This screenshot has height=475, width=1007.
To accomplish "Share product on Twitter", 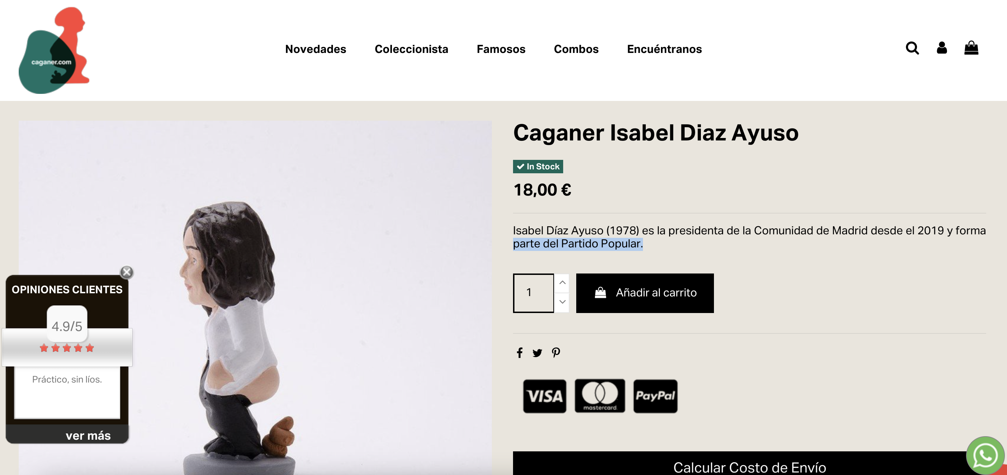I will tap(537, 353).
